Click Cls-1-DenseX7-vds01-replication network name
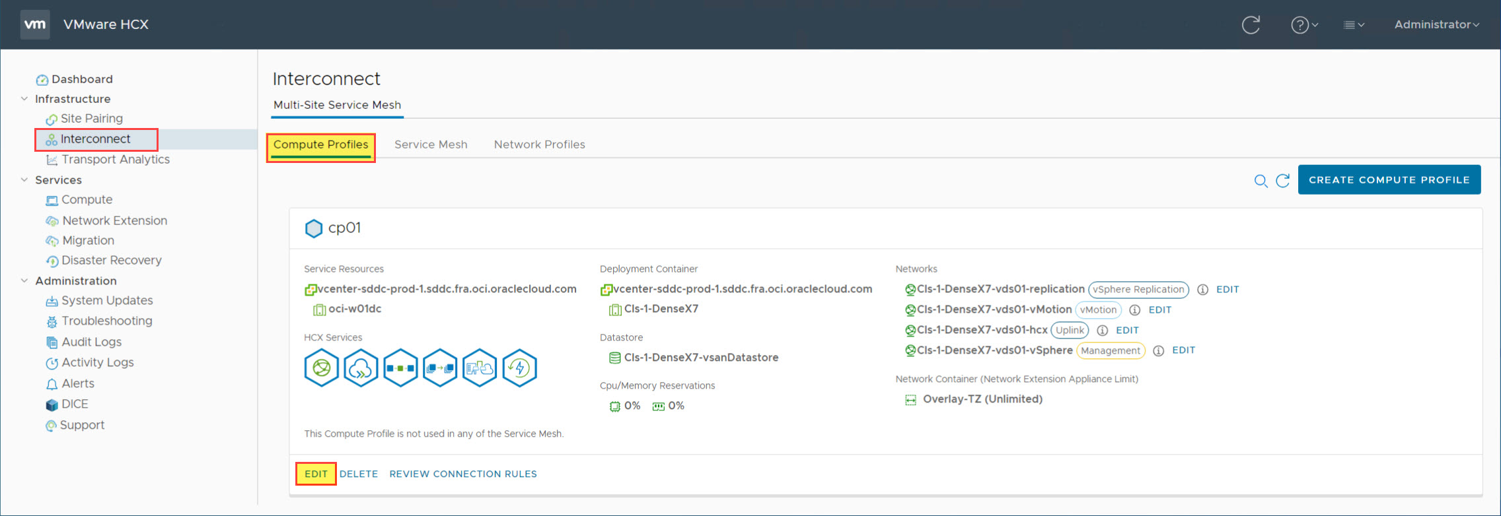Image resolution: width=1501 pixels, height=516 pixels. 1000,290
